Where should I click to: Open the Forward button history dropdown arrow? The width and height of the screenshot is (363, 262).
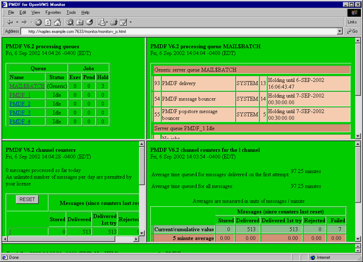point(31,22)
